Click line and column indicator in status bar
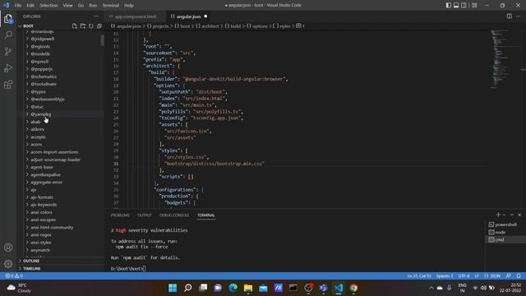The height and width of the screenshot is (296, 526). pos(419,276)
